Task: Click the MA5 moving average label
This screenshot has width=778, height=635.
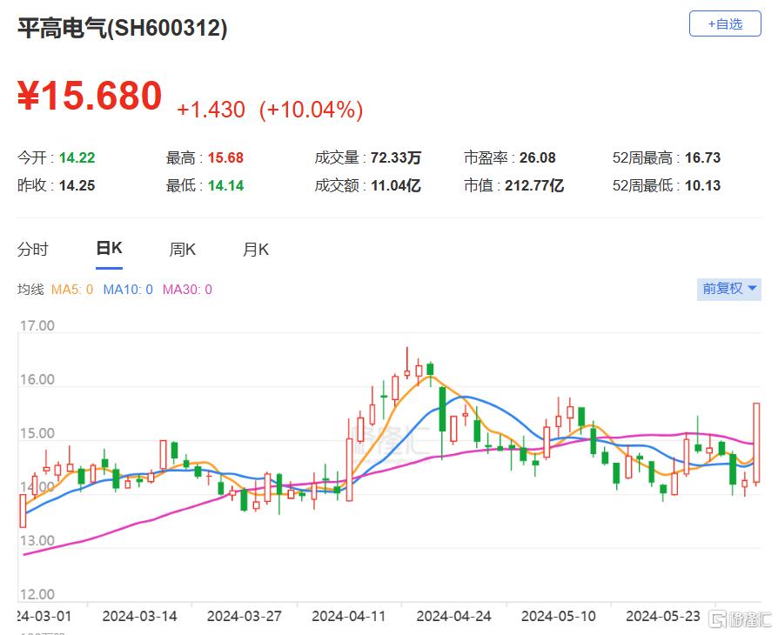Action: click(x=72, y=290)
